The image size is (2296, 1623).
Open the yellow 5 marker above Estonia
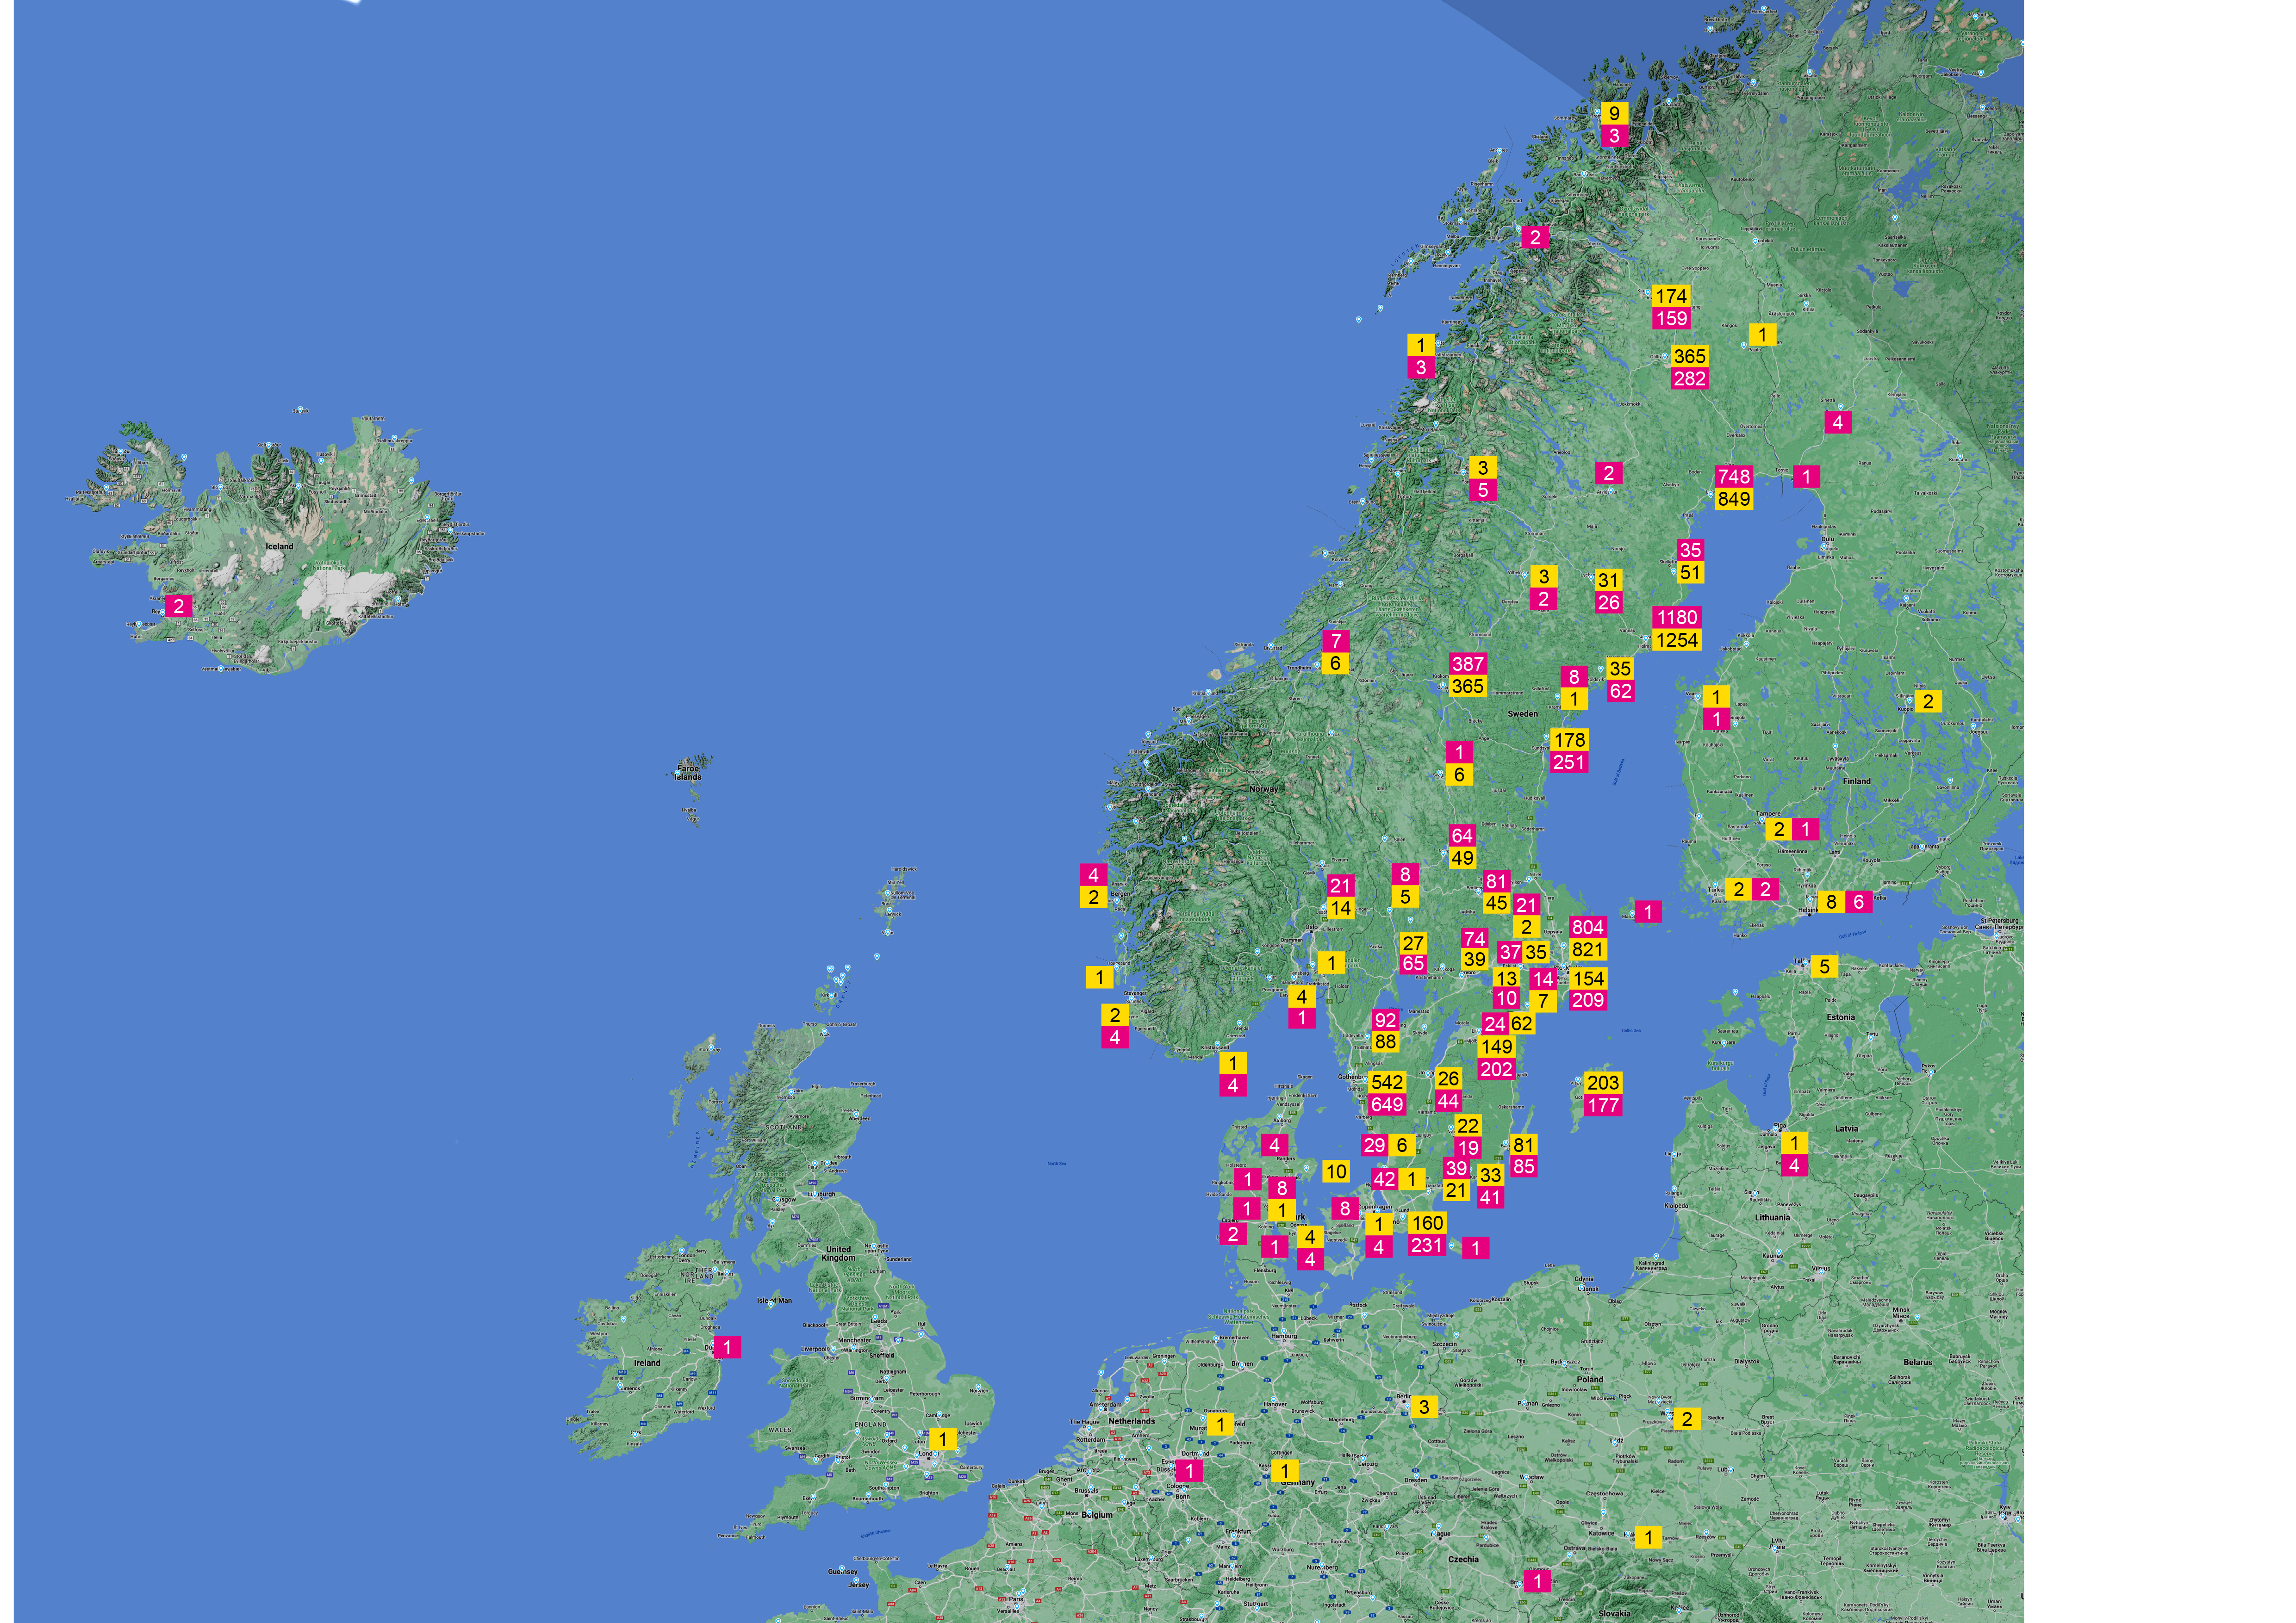(x=1824, y=966)
